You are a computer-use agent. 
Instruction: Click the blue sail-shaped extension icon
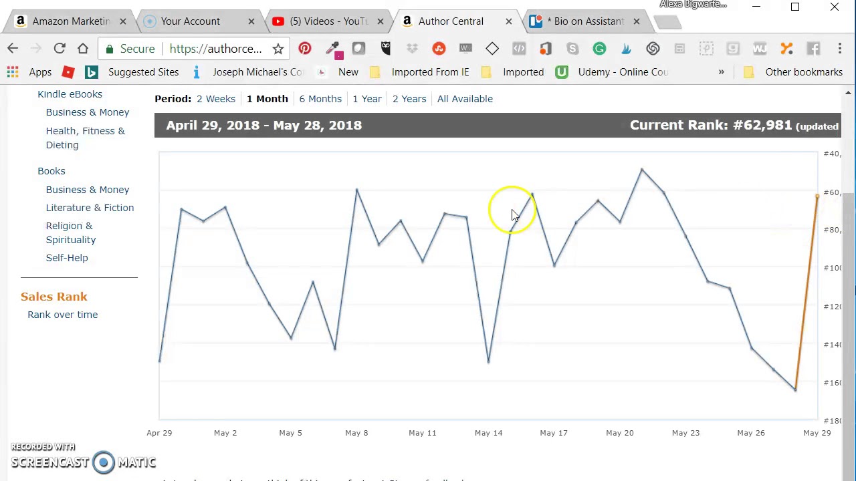click(x=626, y=48)
